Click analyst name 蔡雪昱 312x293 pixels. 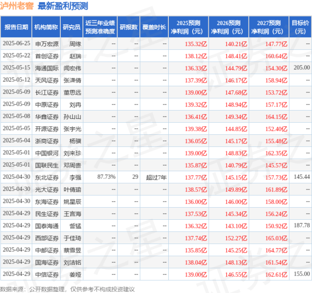coord(72,250)
